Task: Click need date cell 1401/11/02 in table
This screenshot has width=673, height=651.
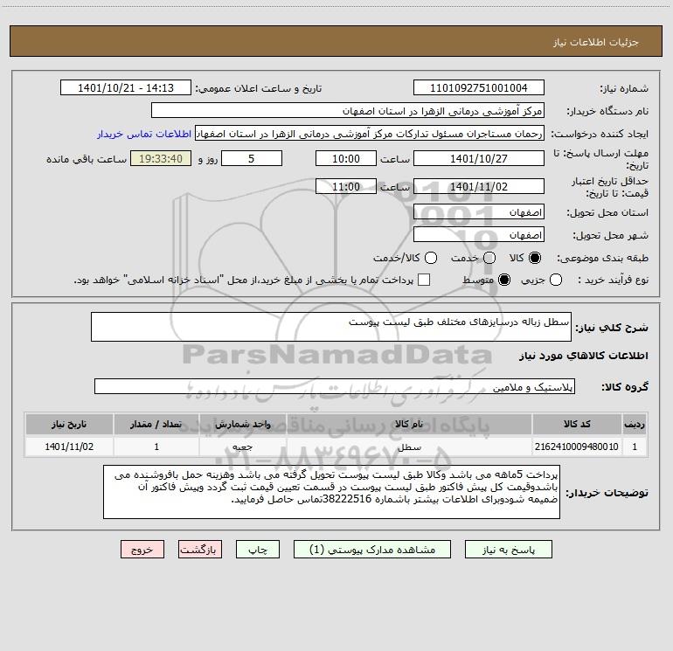Action: [x=69, y=447]
